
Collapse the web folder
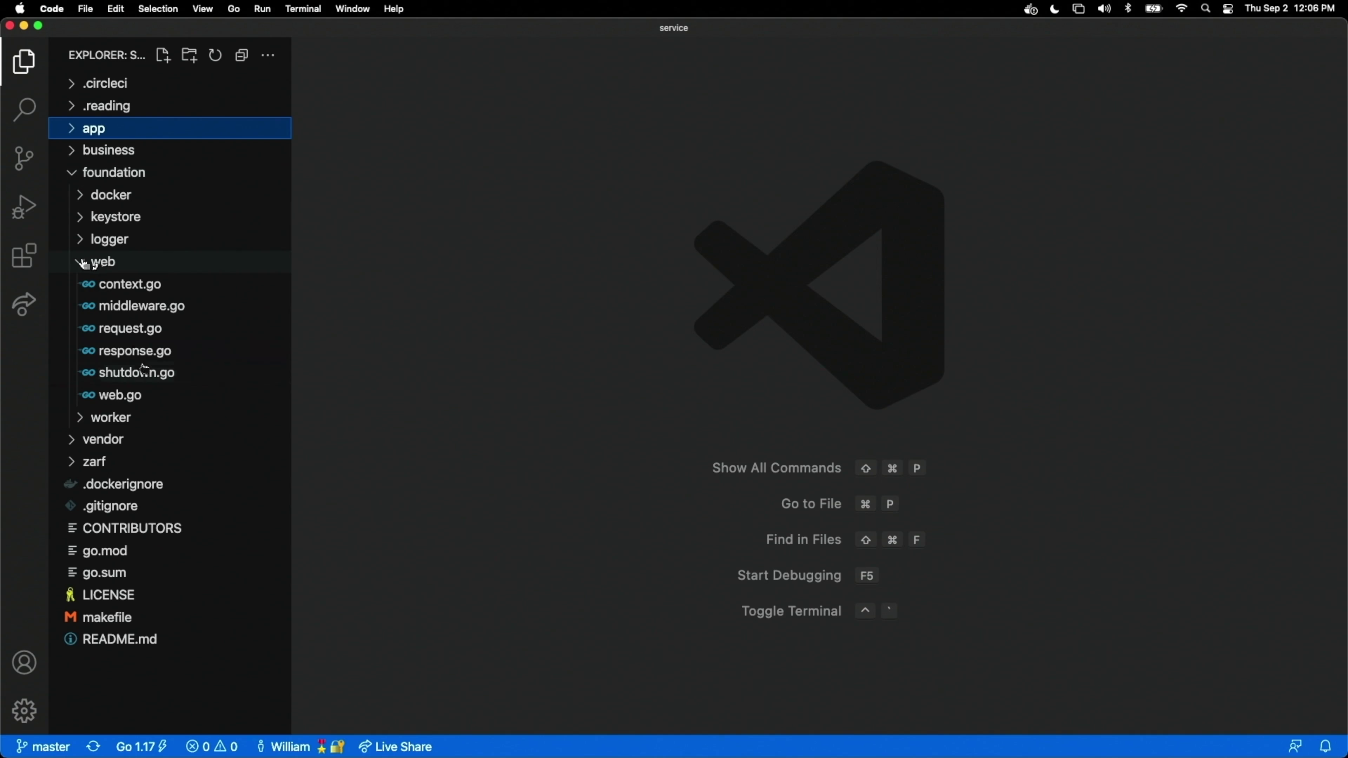point(170,262)
